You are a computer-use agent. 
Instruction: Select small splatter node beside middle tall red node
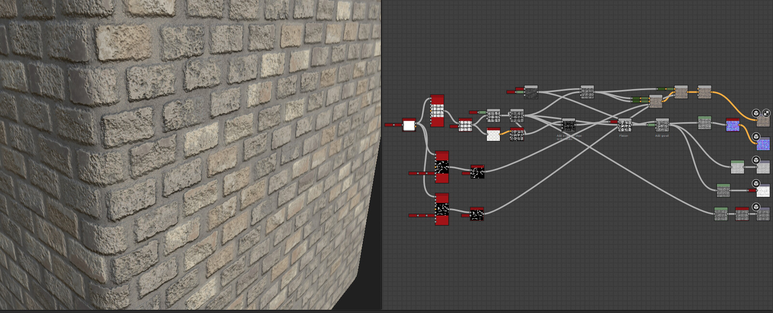pos(477,172)
